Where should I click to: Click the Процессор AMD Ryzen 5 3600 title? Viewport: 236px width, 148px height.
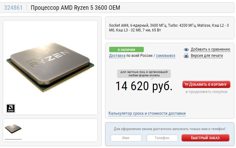pyautogui.click(x=75, y=8)
